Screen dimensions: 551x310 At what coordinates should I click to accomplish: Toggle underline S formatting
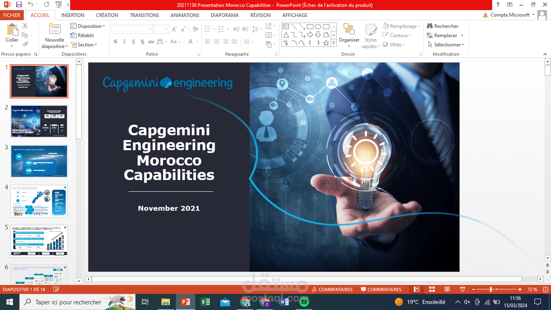133,42
